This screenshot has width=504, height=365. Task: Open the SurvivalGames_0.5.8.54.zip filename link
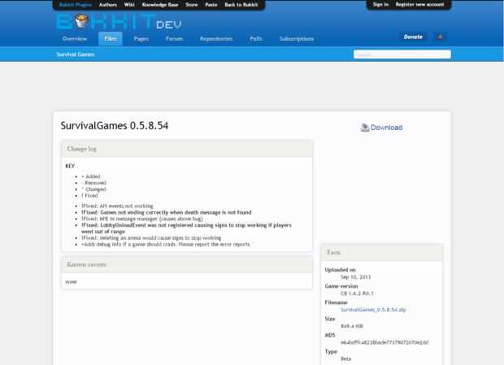[x=373, y=310]
